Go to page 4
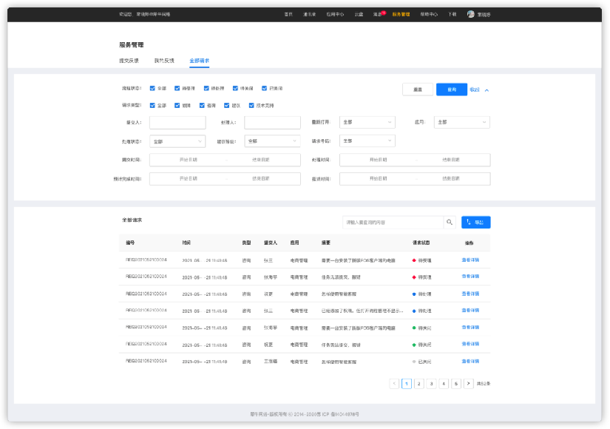This screenshot has height=429, width=610. (x=444, y=383)
